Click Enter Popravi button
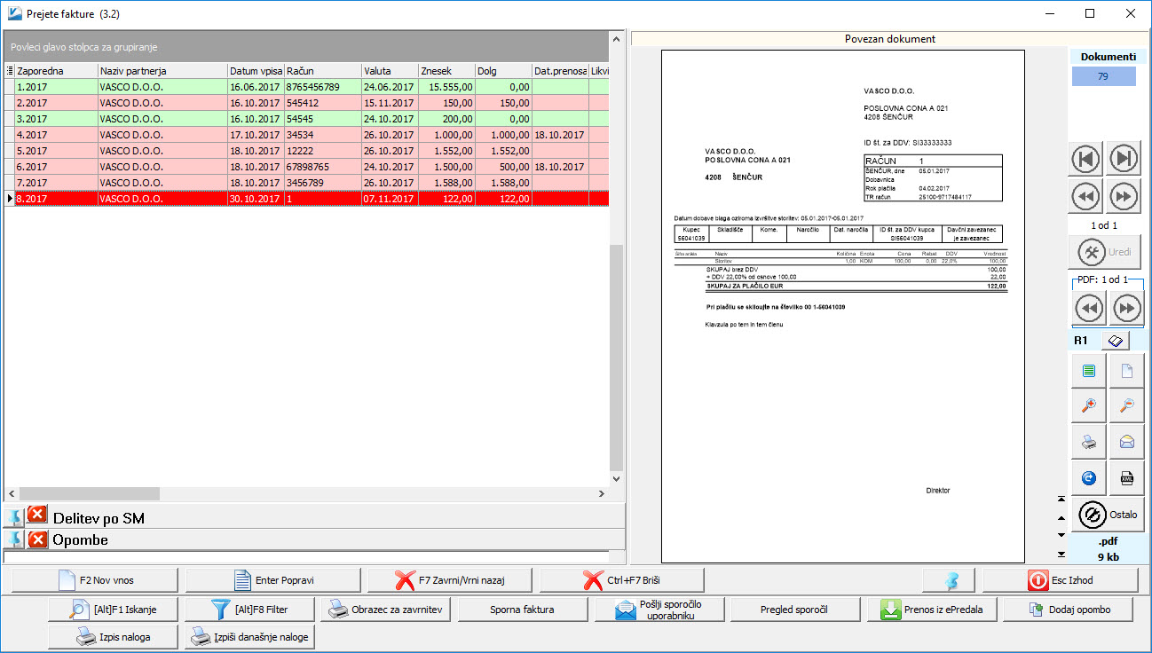Image resolution: width=1152 pixels, height=653 pixels. tap(273, 580)
